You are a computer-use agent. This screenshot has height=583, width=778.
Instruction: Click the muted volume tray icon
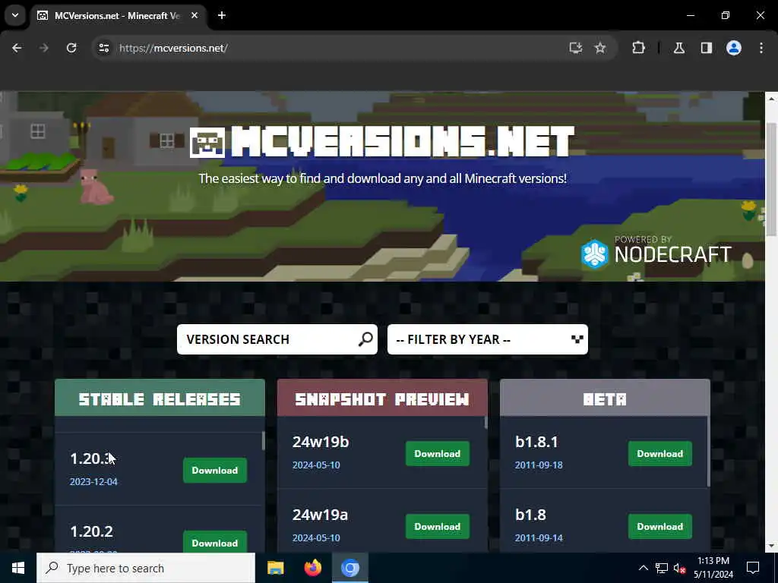[x=680, y=568]
